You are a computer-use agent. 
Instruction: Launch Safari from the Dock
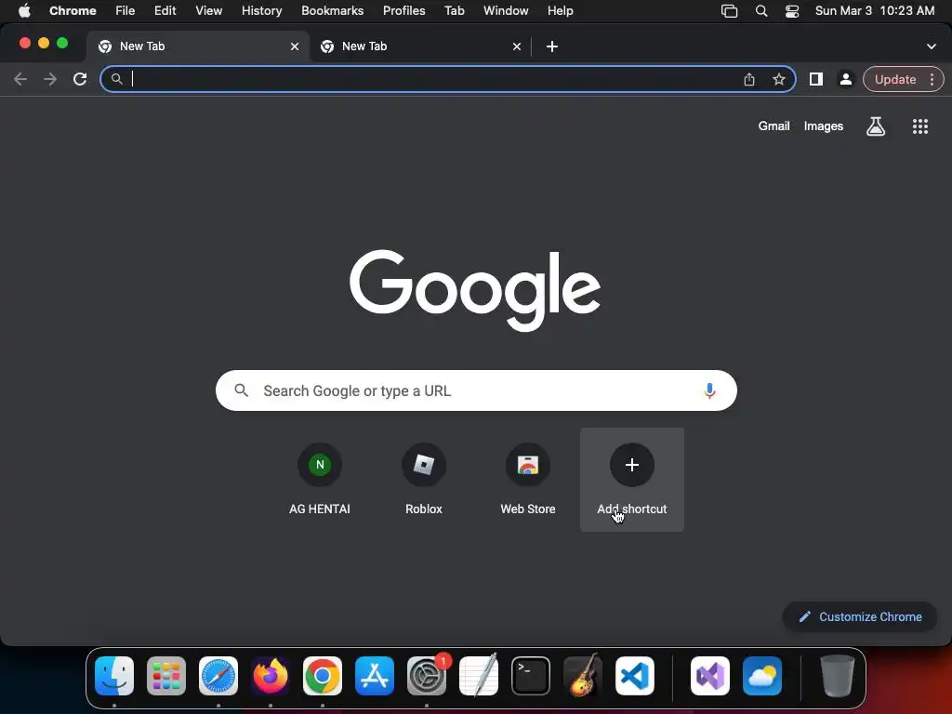(218, 676)
